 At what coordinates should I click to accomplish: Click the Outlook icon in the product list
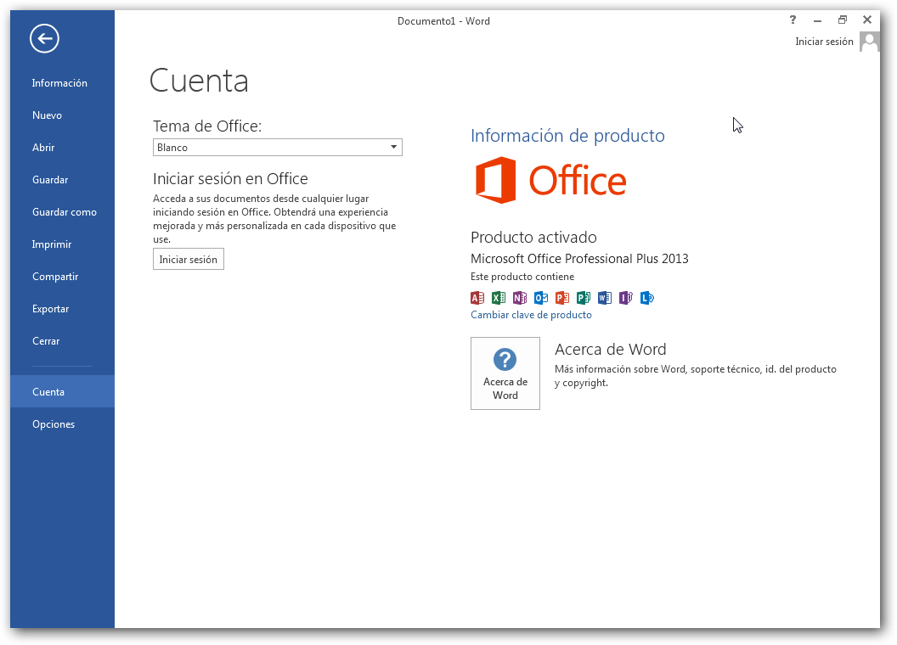[x=541, y=298]
